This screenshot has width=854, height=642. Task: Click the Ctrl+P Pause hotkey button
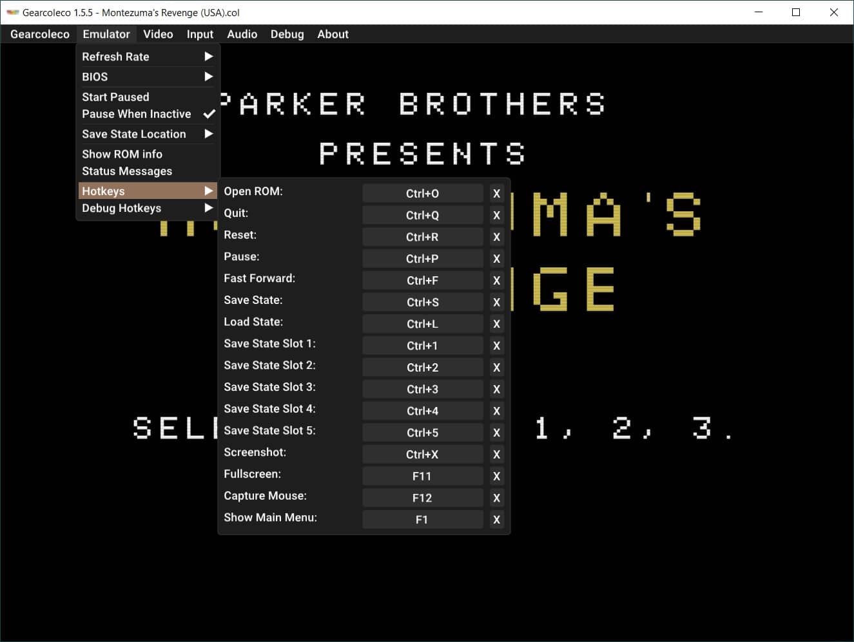tap(422, 259)
